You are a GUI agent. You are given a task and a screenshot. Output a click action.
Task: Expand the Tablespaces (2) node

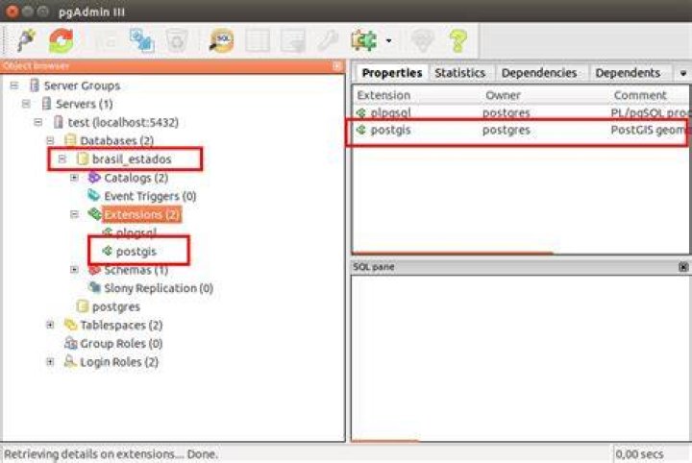pos(50,325)
